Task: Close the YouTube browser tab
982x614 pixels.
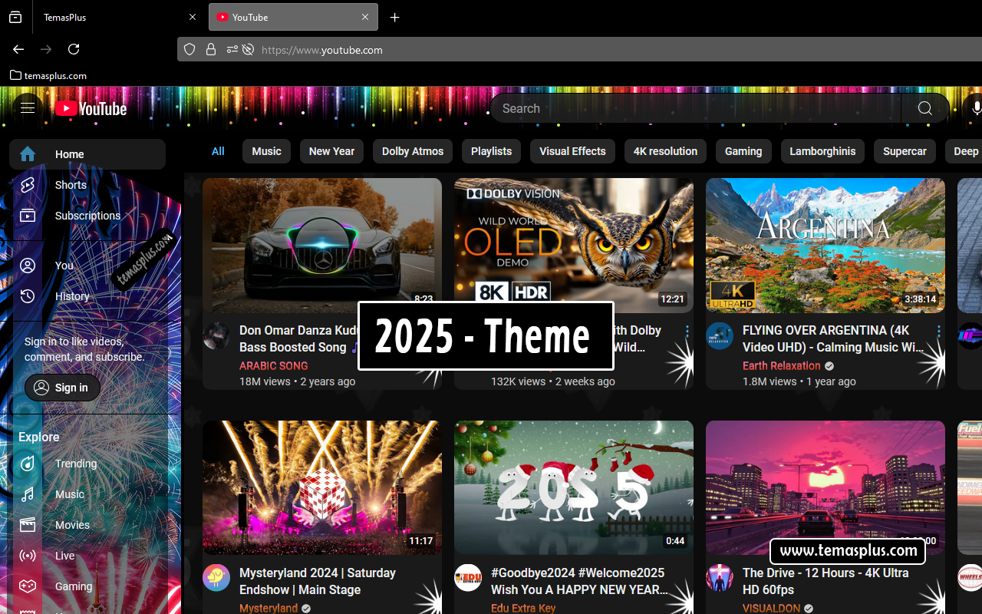Action: [x=365, y=17]
